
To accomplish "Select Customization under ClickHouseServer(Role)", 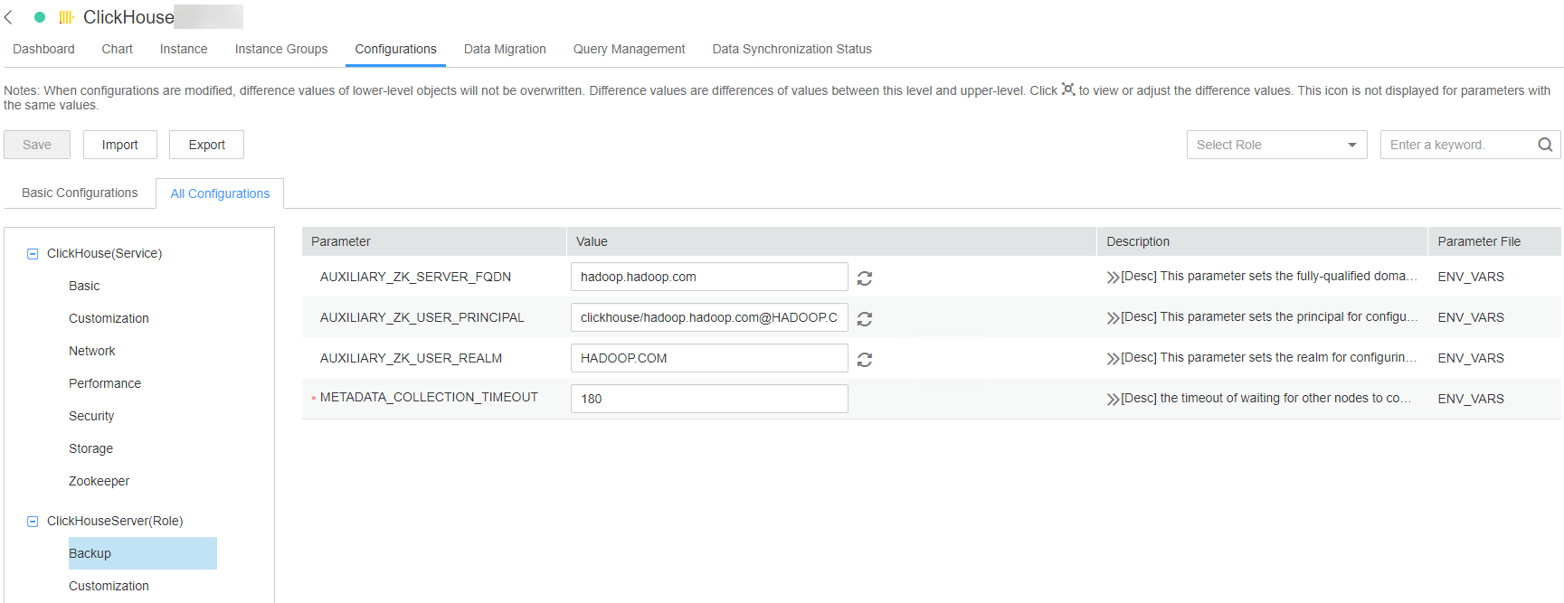I will click(x=109, y=586).
